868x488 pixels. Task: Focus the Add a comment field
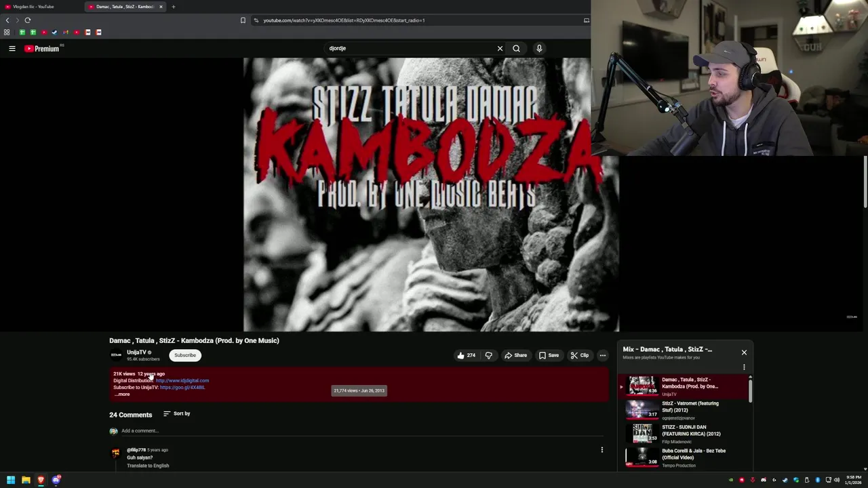[362, 431]
